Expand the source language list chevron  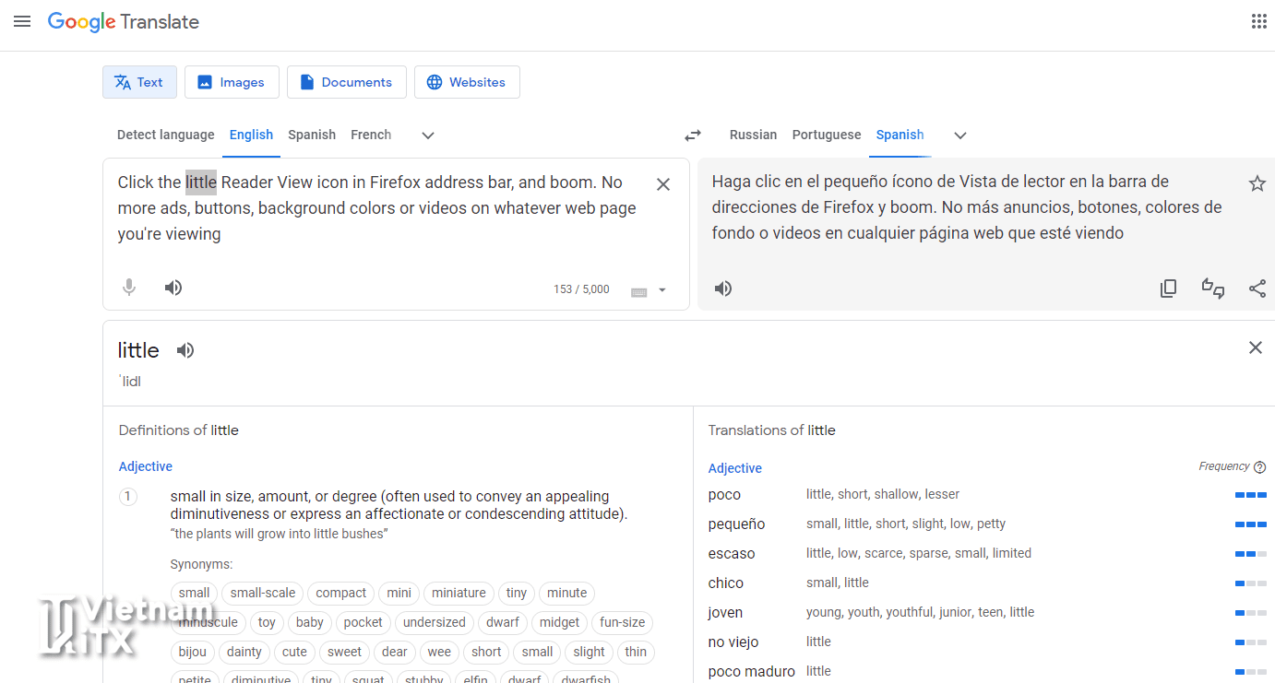428,135
